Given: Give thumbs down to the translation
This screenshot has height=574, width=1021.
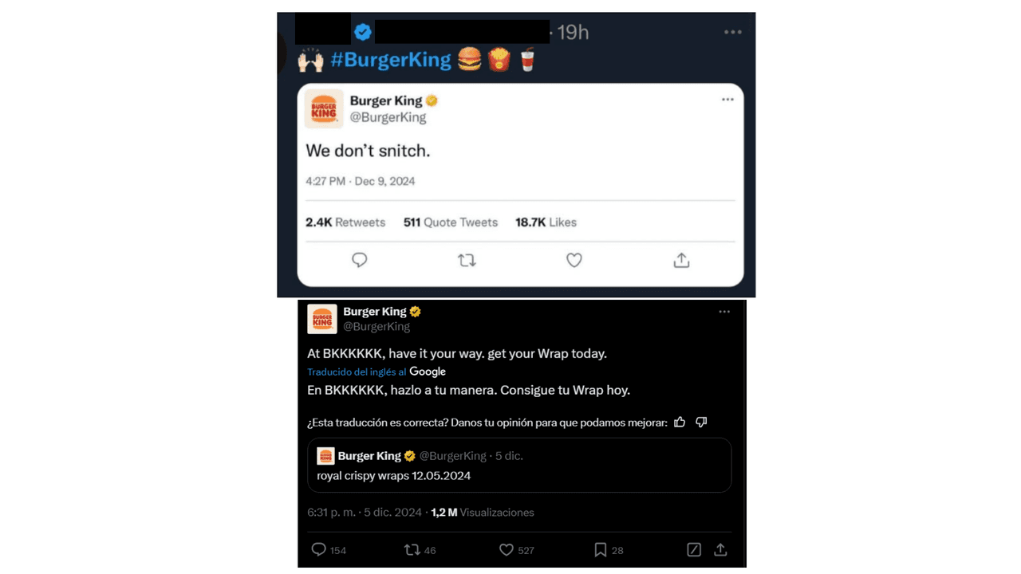Looking at the screenshot, I should click(x=701, y=422).
